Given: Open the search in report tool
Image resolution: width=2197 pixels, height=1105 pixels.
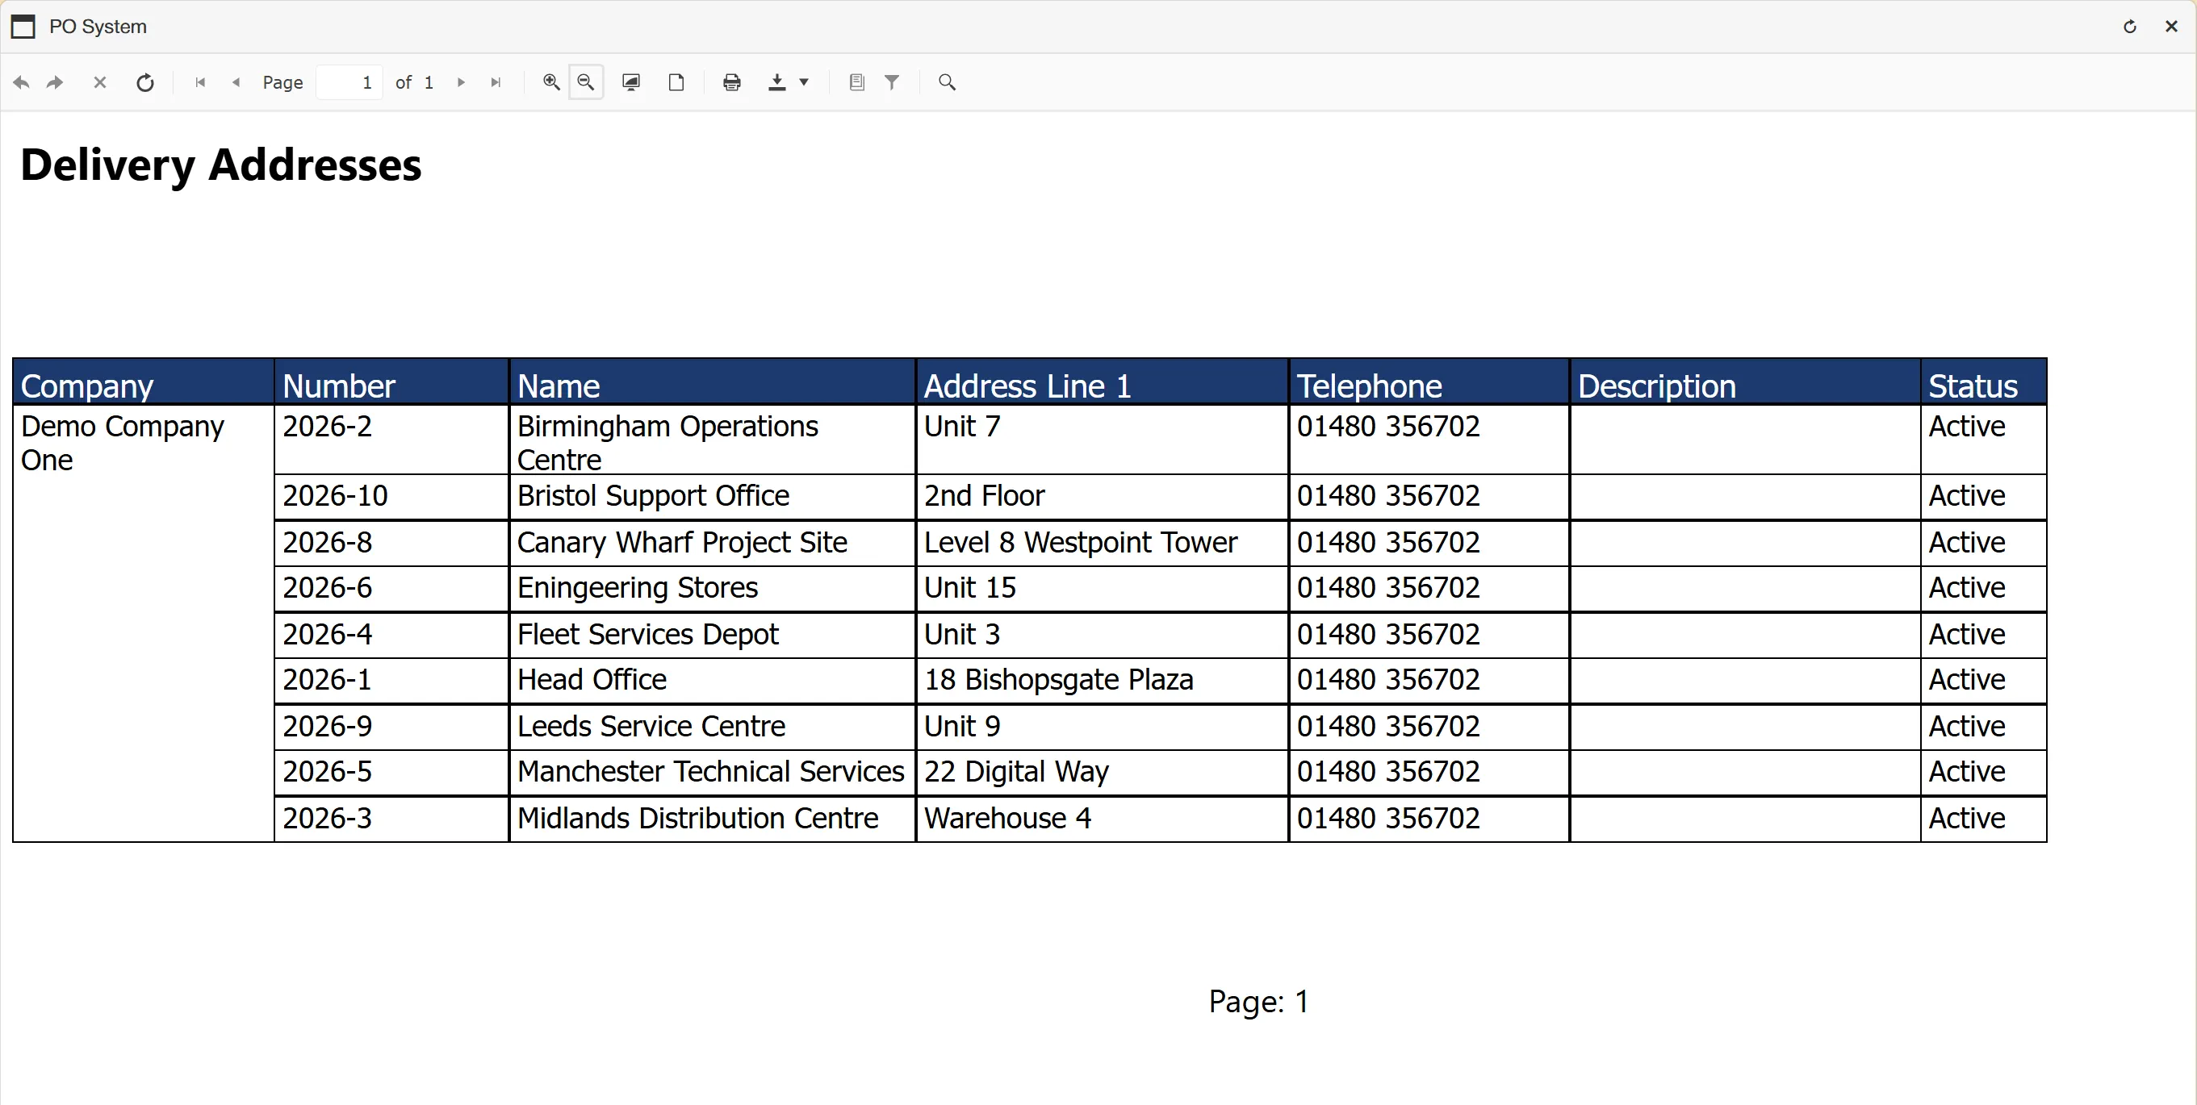Looking at the screenshot, I should pos(947,82).
